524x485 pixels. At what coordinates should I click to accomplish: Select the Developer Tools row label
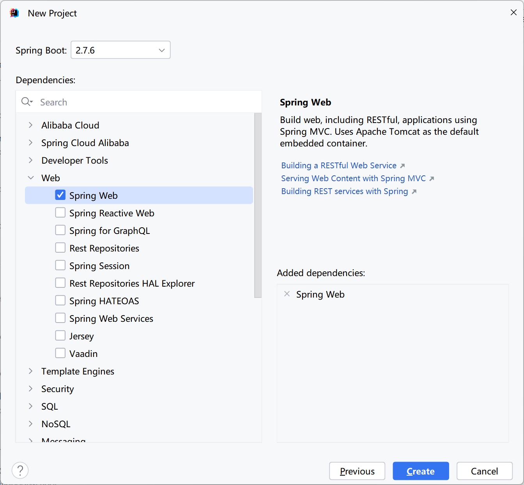(74, 160)
